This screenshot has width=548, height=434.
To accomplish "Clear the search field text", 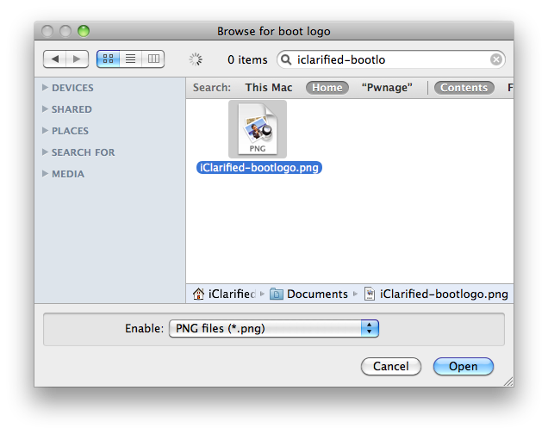I will pos(496,59).
